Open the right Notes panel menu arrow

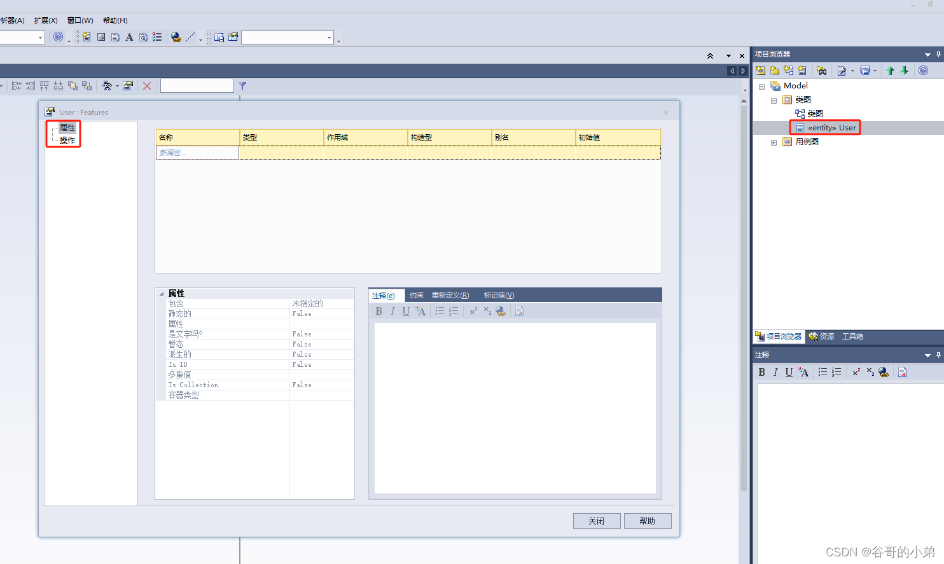coord(927,355)
